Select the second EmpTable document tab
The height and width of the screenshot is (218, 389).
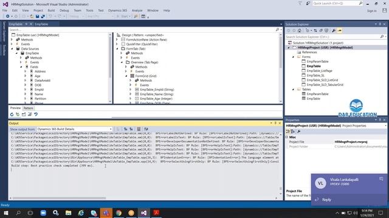click(41, 24)
